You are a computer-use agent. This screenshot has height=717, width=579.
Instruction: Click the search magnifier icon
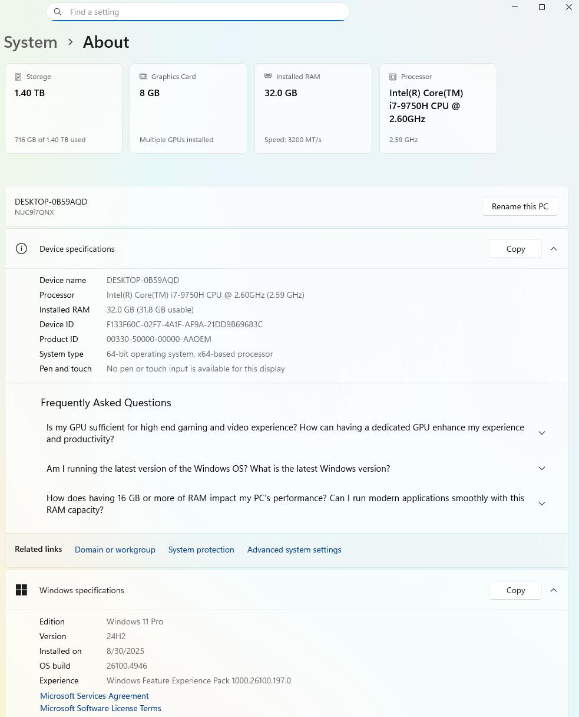coord(58,12)
